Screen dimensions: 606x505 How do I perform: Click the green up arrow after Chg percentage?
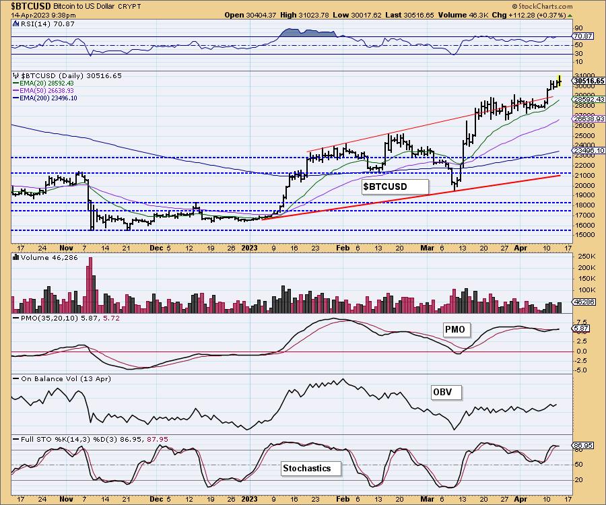[570, 15]
